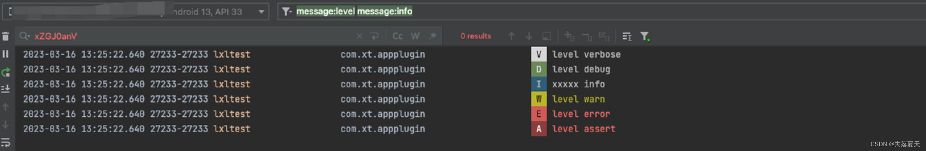Image resolution: width=926 pixels, height=151 pixels.
Task: Clear logcat with the trash icon
Action: (5, 36)
